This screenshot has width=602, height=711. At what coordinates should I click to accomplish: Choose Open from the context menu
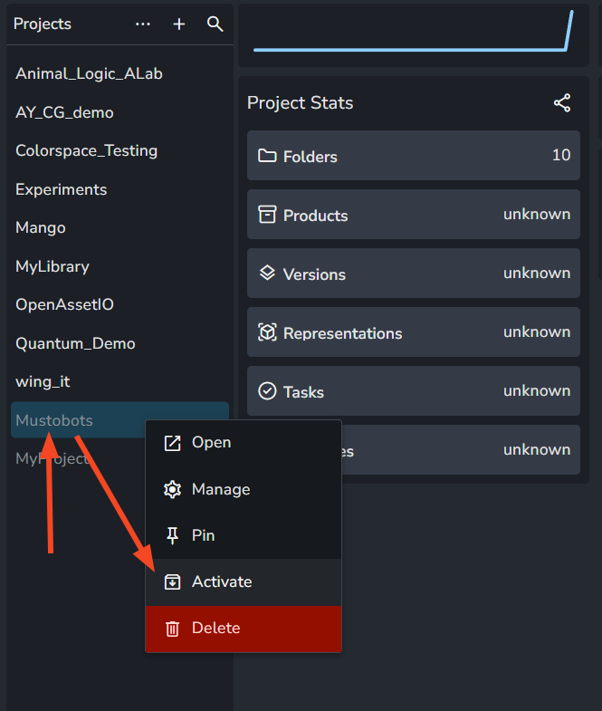pyautogui.click(x=244, y=443)
